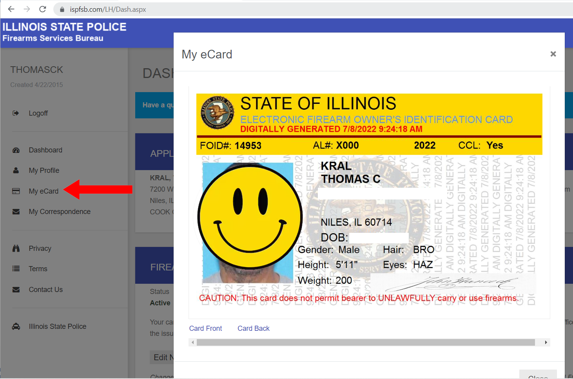Click the horizontal scrollbar left arrow

pos(192,343)
